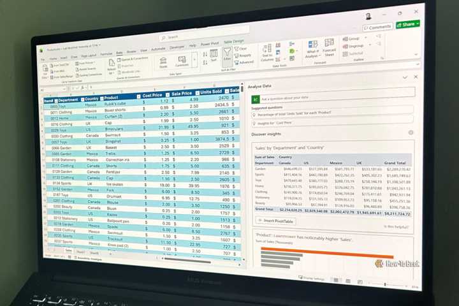
Task: Open the Cost Price column filter dropdown
Action: pos(168,94)
